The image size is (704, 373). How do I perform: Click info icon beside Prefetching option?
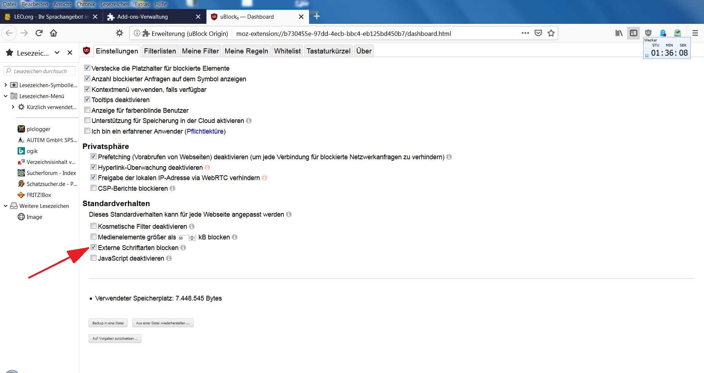coord(449,157)
